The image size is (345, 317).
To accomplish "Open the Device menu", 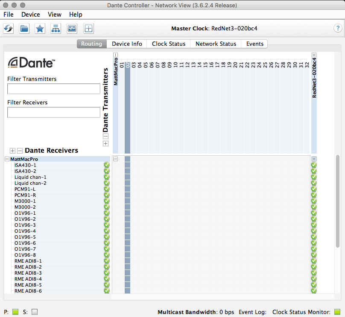I will pyautogui.click(x=31, y=15).
